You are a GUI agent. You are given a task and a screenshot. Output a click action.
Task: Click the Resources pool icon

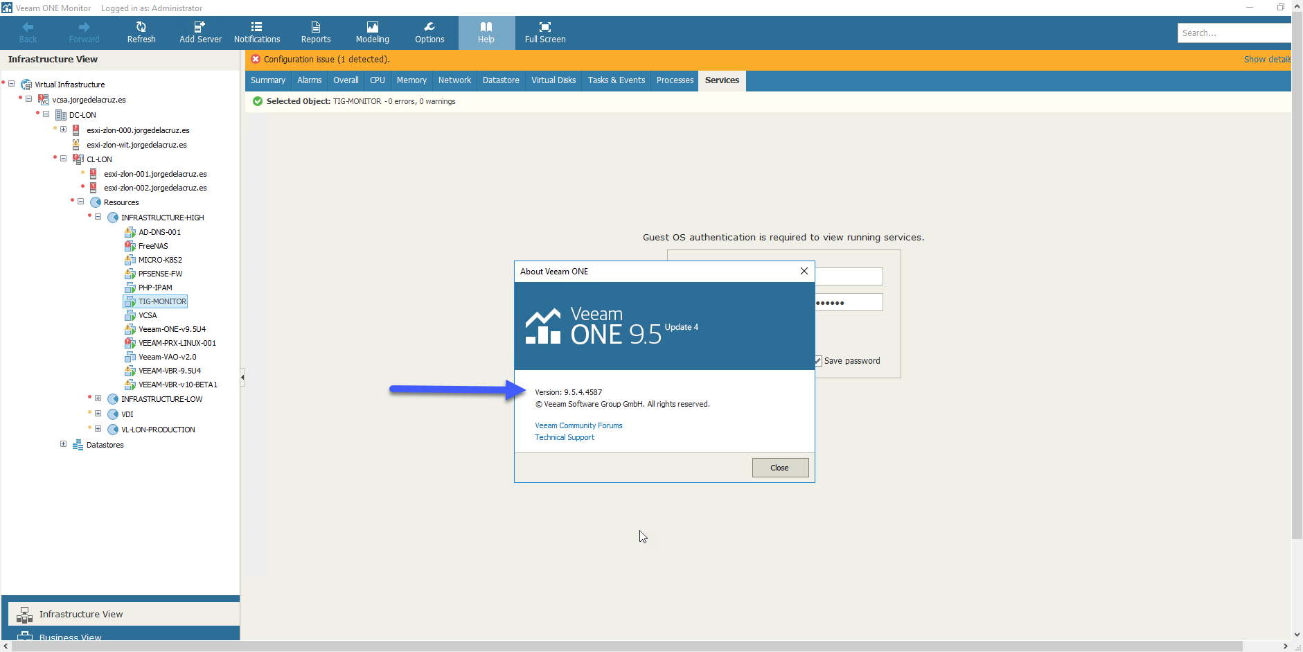96,202
